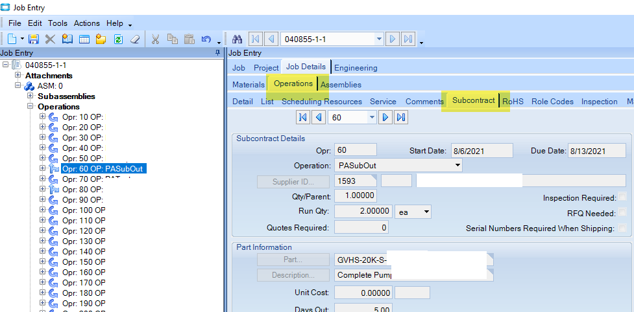Click the Undo arrow icon
Viewport: 634px width, 312px height.
coord(206,39)
